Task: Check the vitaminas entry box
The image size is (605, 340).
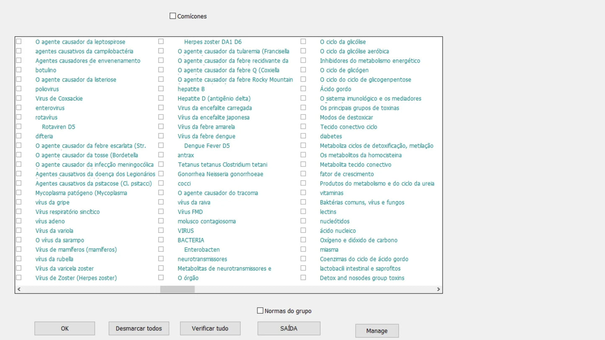Action: point(303,193)
